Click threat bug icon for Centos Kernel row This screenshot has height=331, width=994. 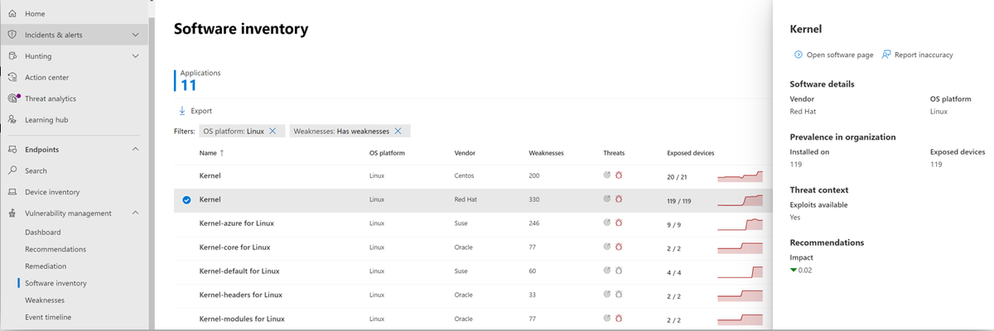tap(620, 176)
